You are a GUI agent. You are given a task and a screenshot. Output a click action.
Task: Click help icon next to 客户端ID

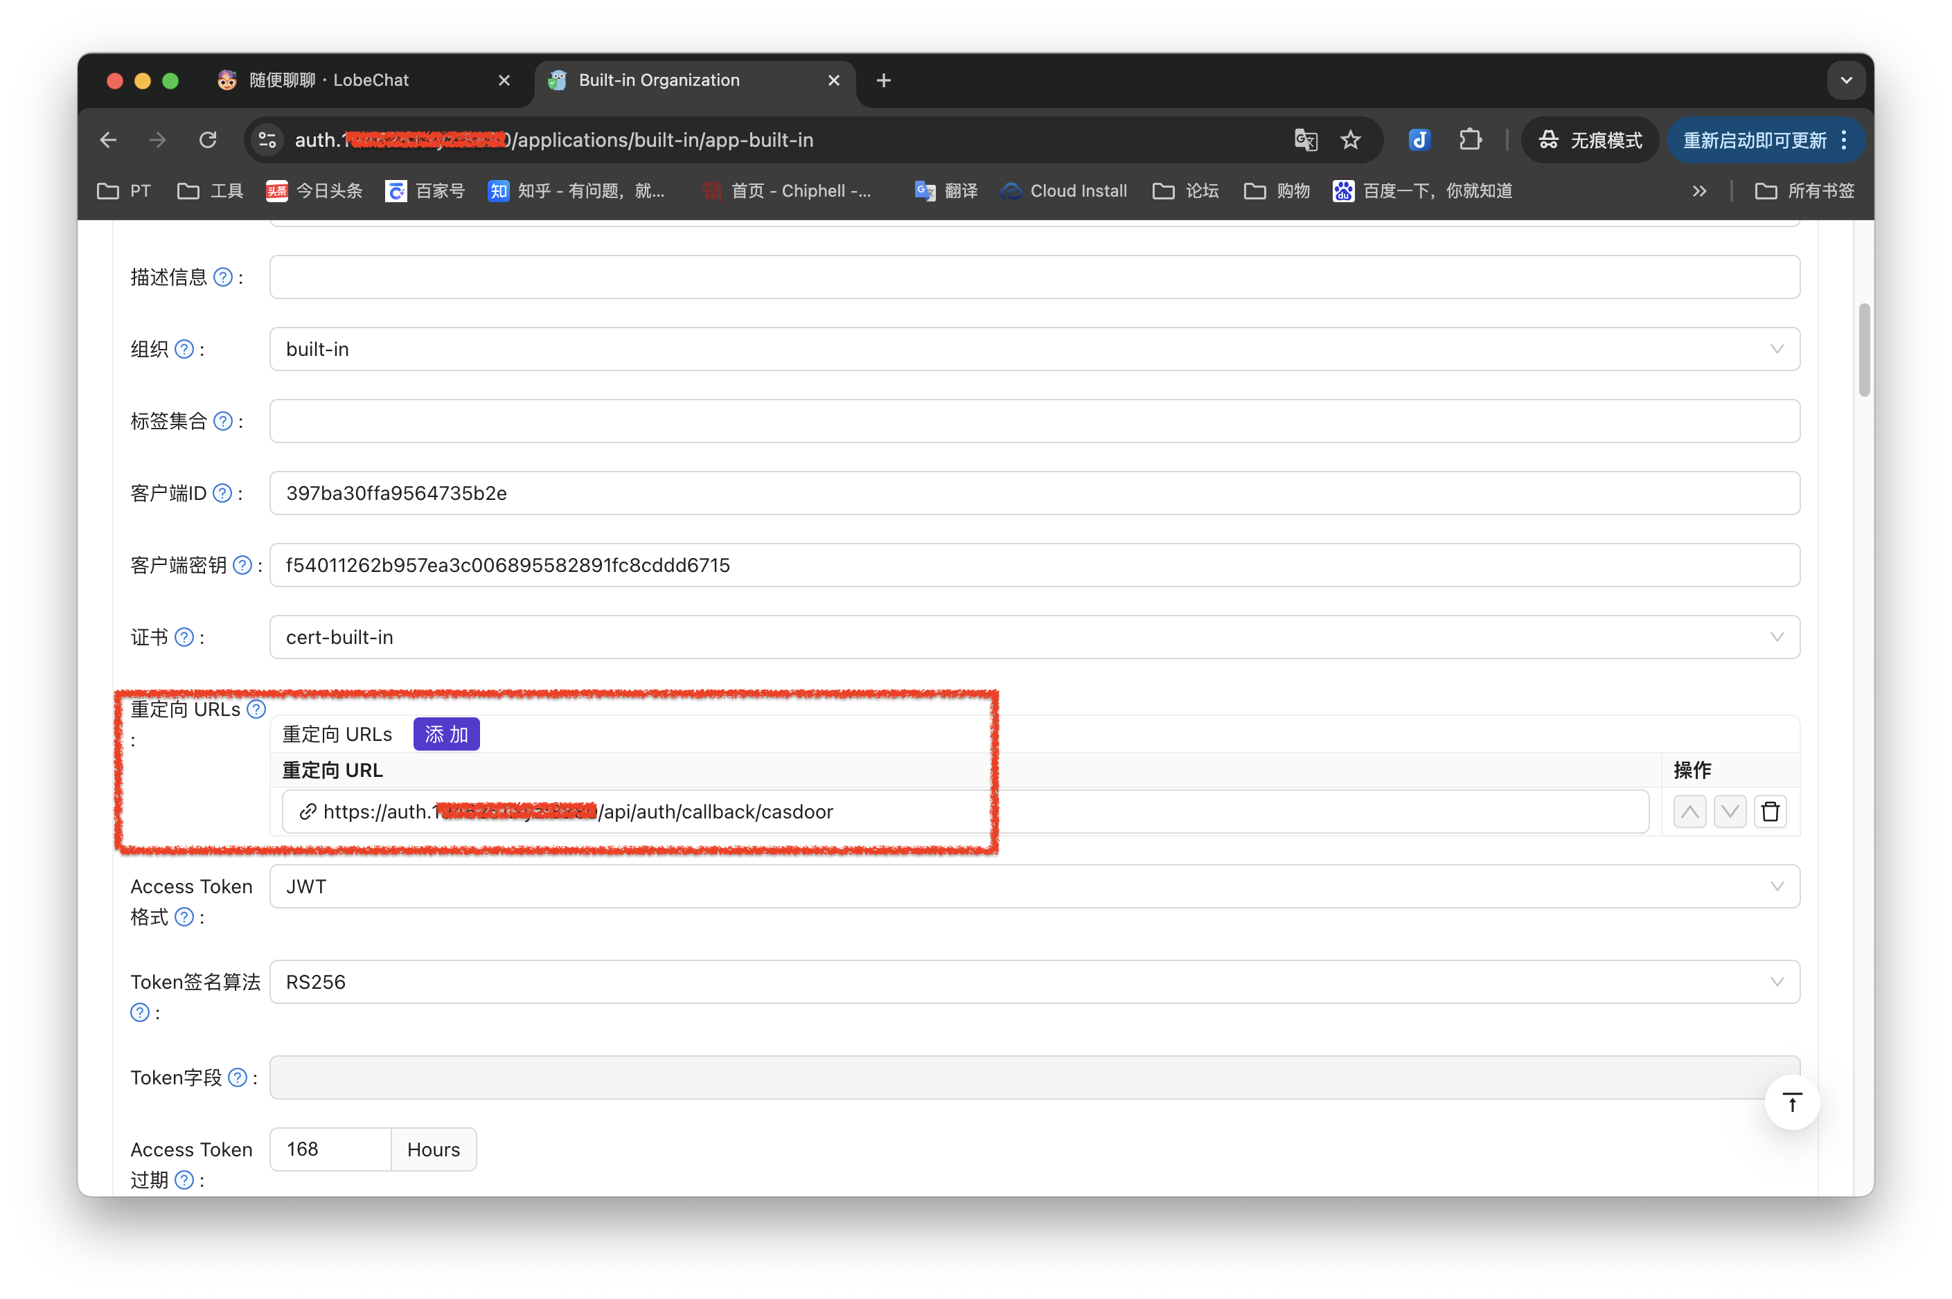click(x=222, y=494)
